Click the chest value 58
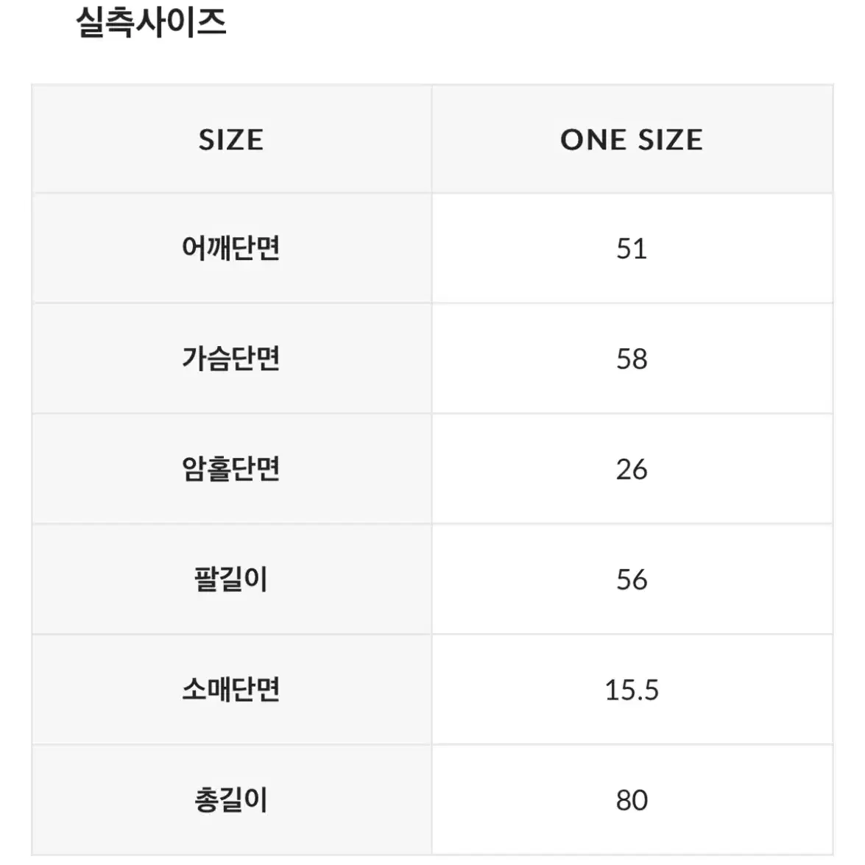The height and width of the screenshot is (865, 865). (632, 359)
